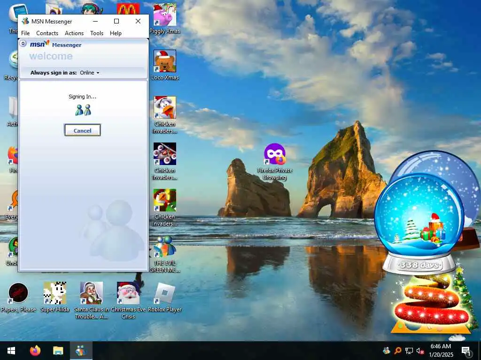Cancel the MSN sign-in
Viewport: 481px width, 360px height.
(x=83, y=130)
